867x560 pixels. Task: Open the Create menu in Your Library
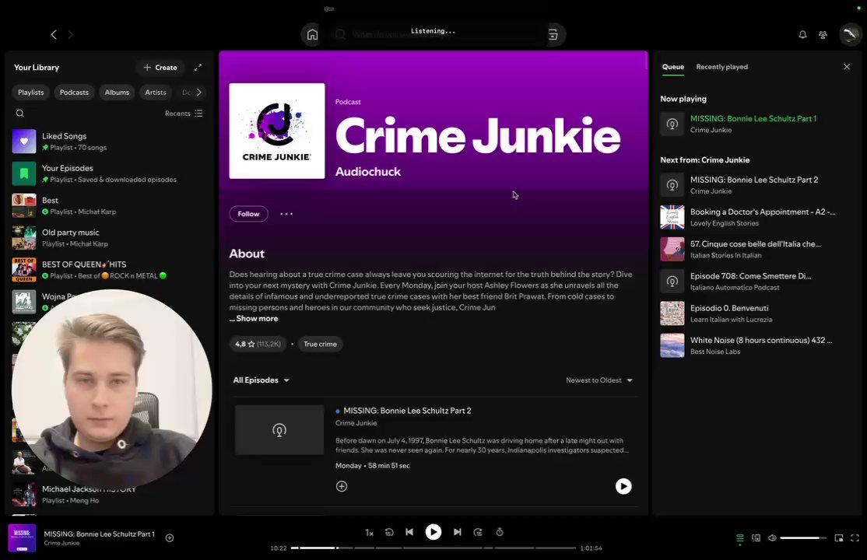160,68
